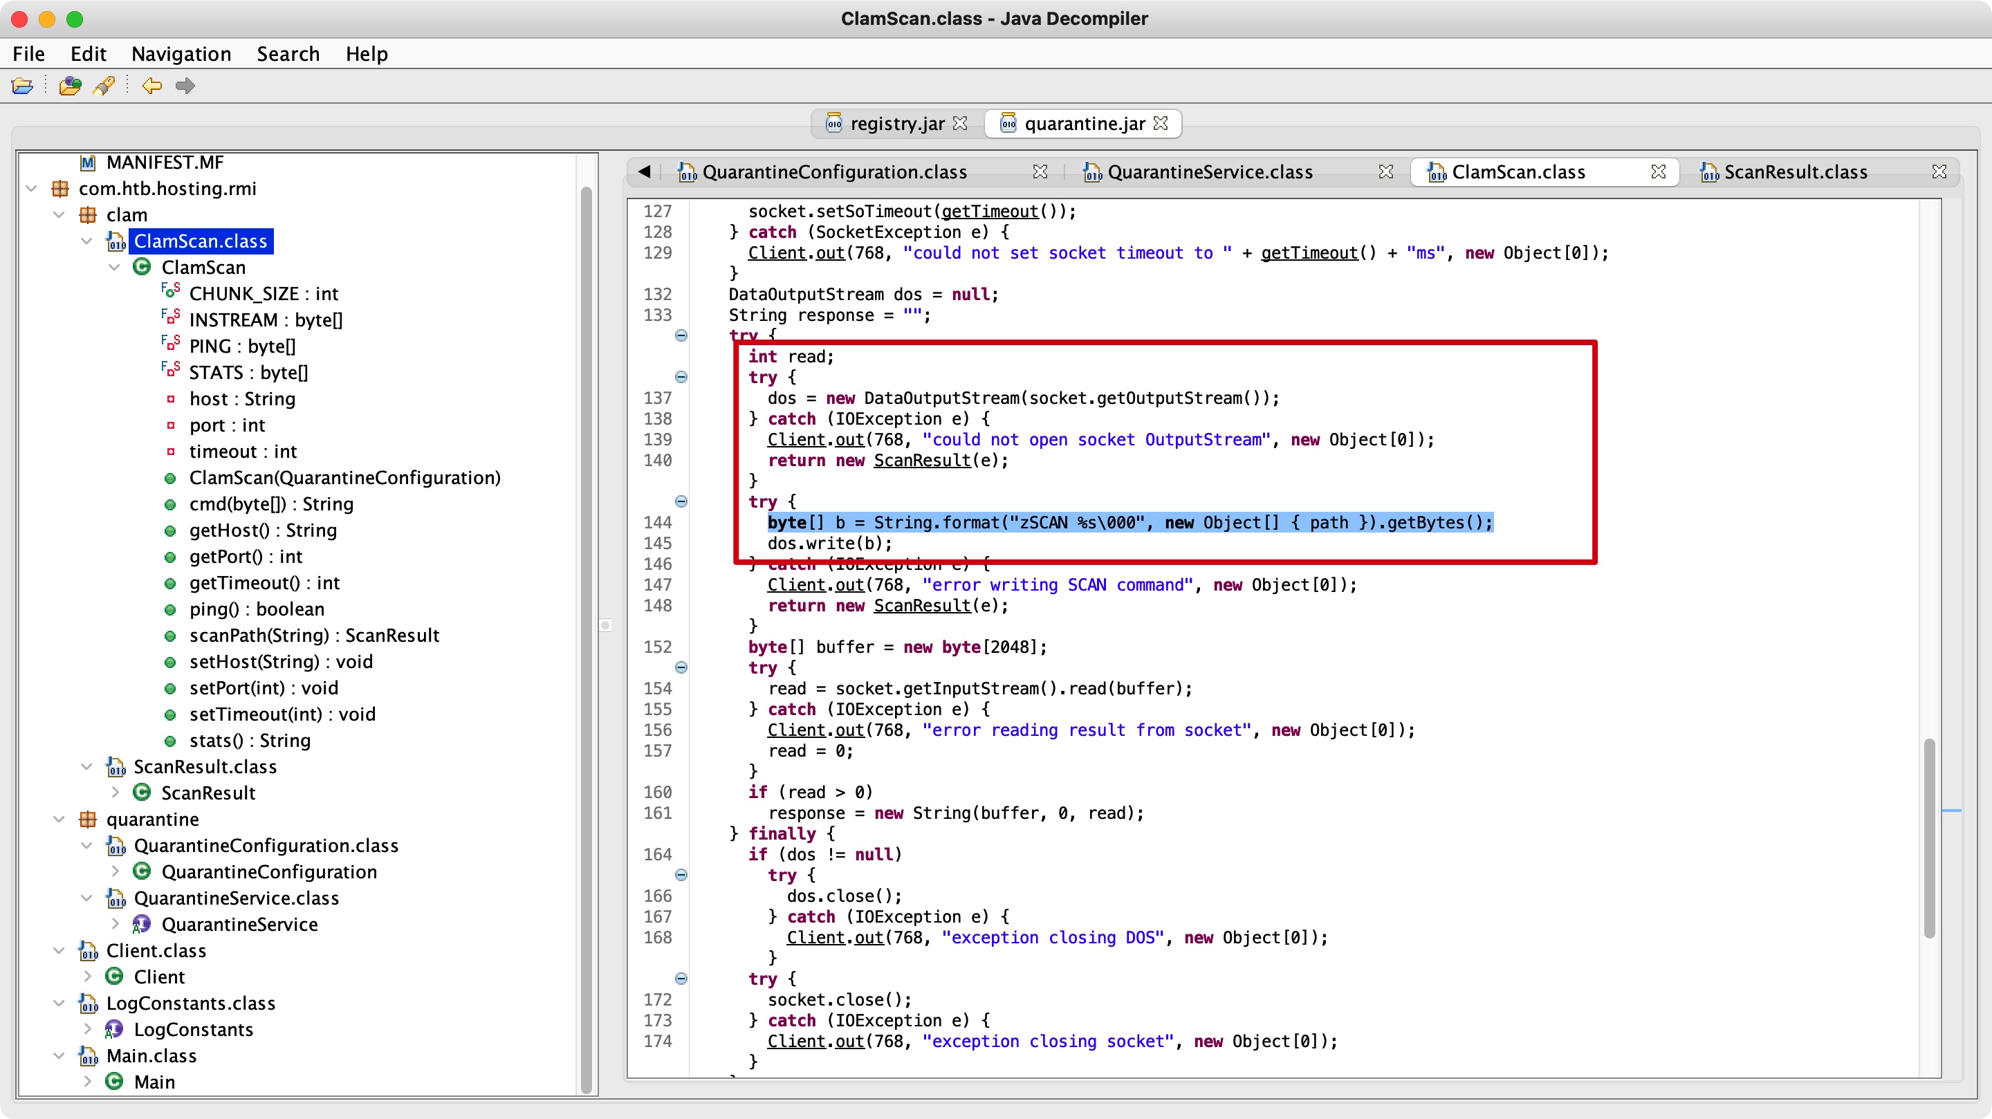The height and width of the screenshot is (1119, 1992).
Task: Close the registry.jar tab
Action: [x=959, y=124]
